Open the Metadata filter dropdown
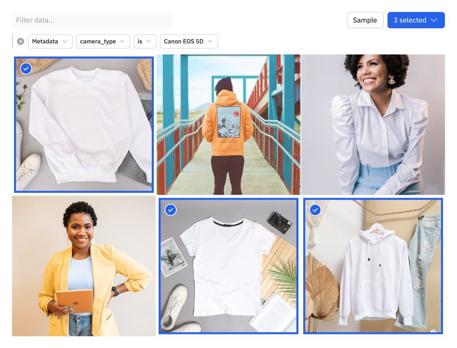This screenshot has width=457, height=348. [50, 41]
